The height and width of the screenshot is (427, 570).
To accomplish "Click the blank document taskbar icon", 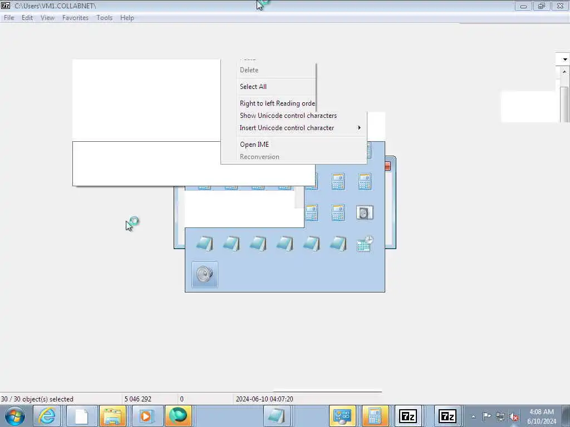I will pos(81,416).
